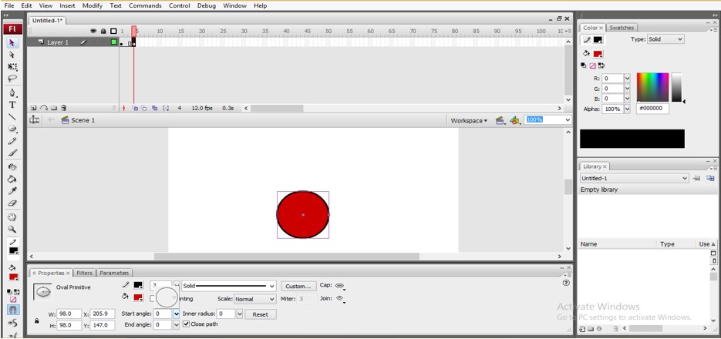Screen dimensions: 721x339
Task: Select the Text tool in toolbar
Action: [x=12, y=105]
